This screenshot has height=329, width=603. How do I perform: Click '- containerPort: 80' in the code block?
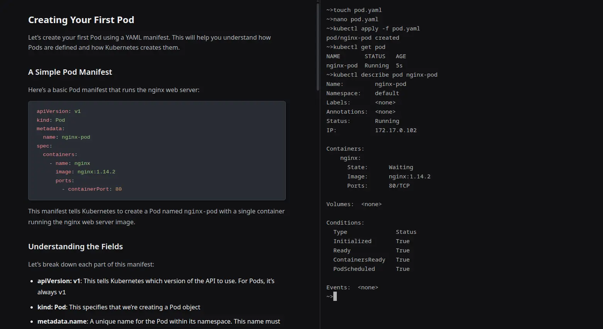pos(92,189)
